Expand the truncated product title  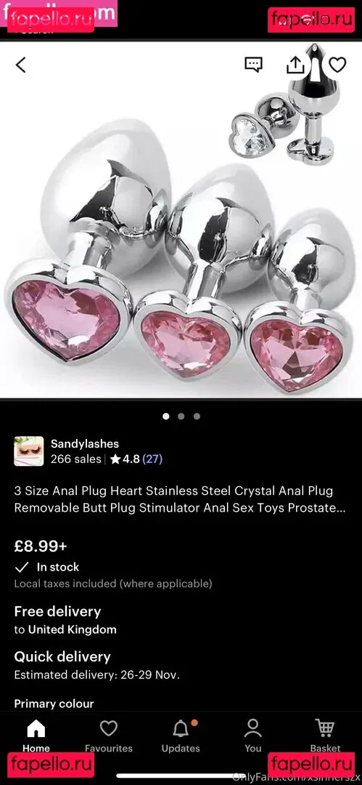pyautogui.click(x=180, y=499)
